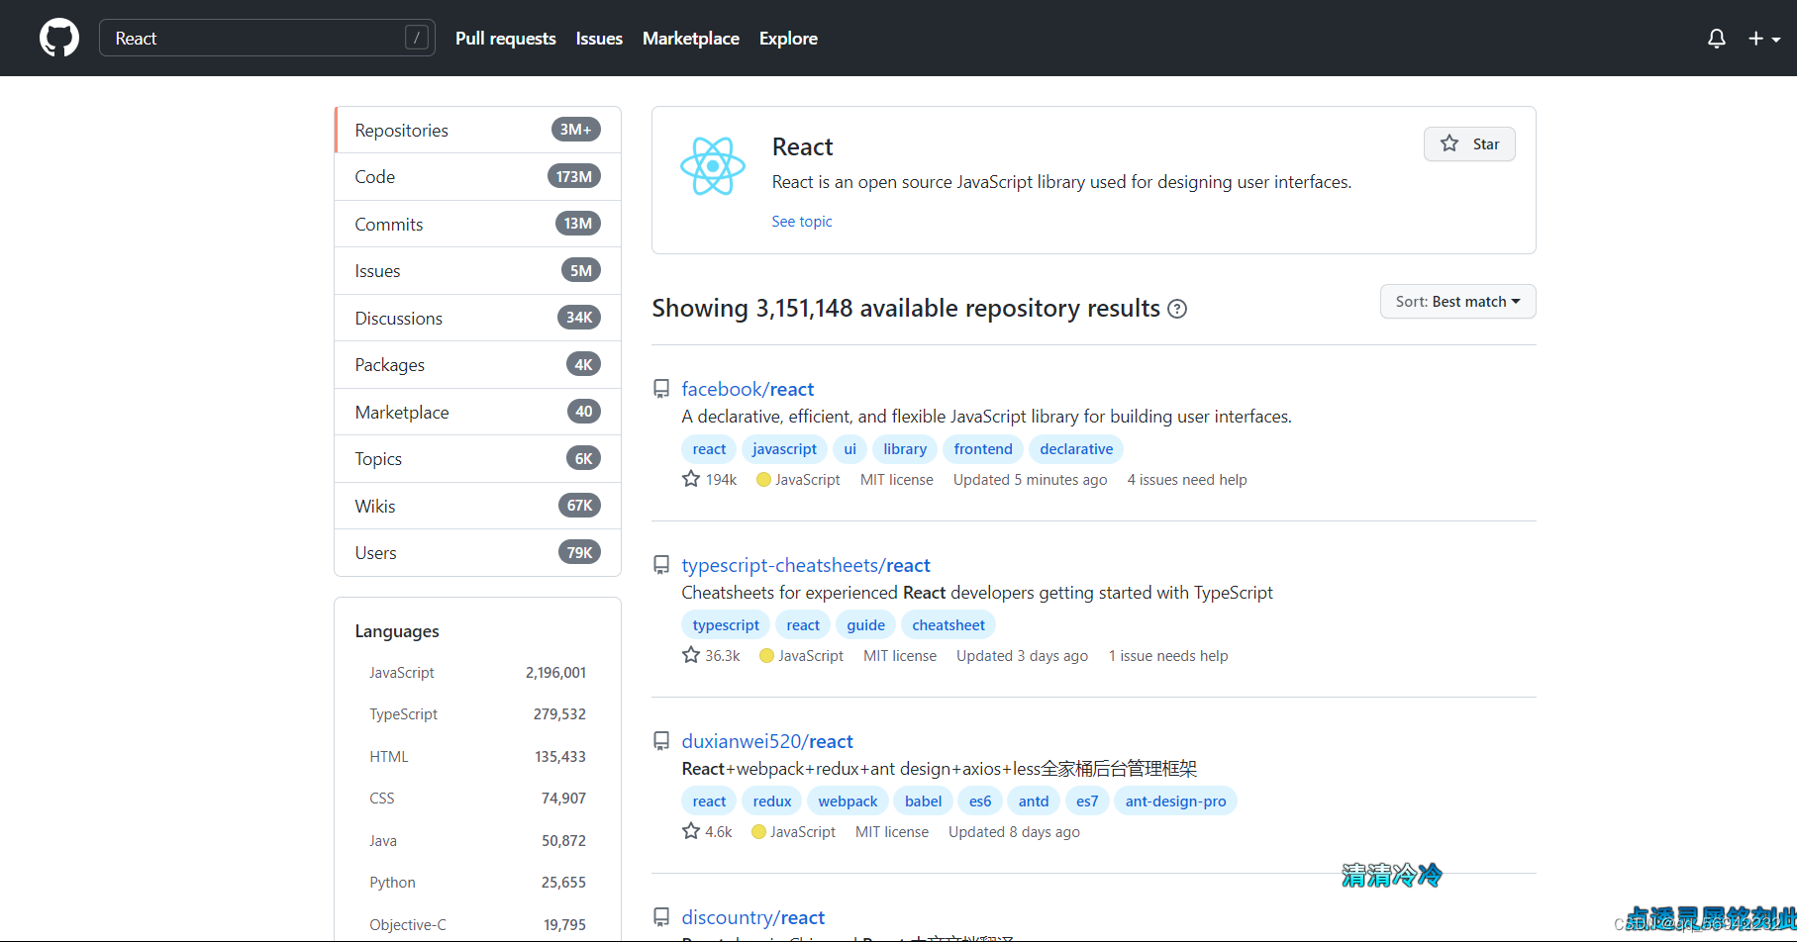Click the star icon beside 194k
The height and width of the screenshot is (942, 1797).
click(x=691, y=479)
